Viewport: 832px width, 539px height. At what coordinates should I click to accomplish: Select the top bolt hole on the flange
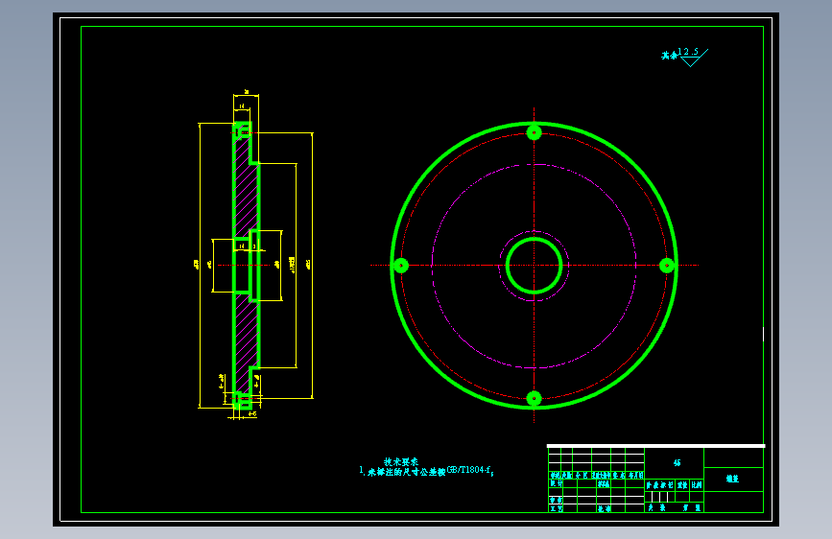pyautogui.click(x=534, y=132)
